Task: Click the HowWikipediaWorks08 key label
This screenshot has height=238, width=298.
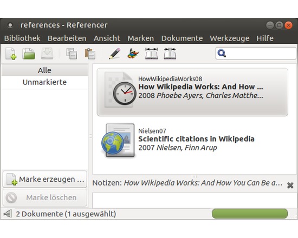Action: pos(170,79)
